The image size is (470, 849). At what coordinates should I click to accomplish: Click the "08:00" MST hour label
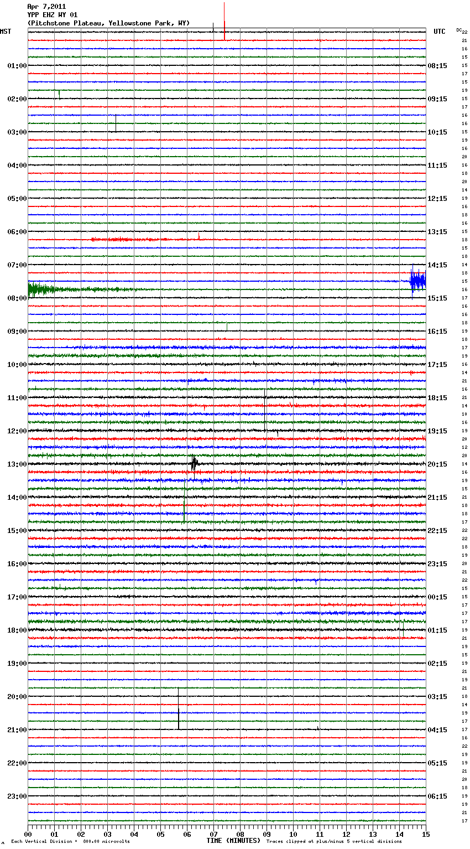[x=17, y=298]
